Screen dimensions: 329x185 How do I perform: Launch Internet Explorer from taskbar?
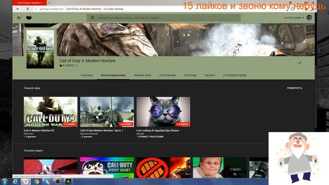pyautogui.click(x=15, y=181)
